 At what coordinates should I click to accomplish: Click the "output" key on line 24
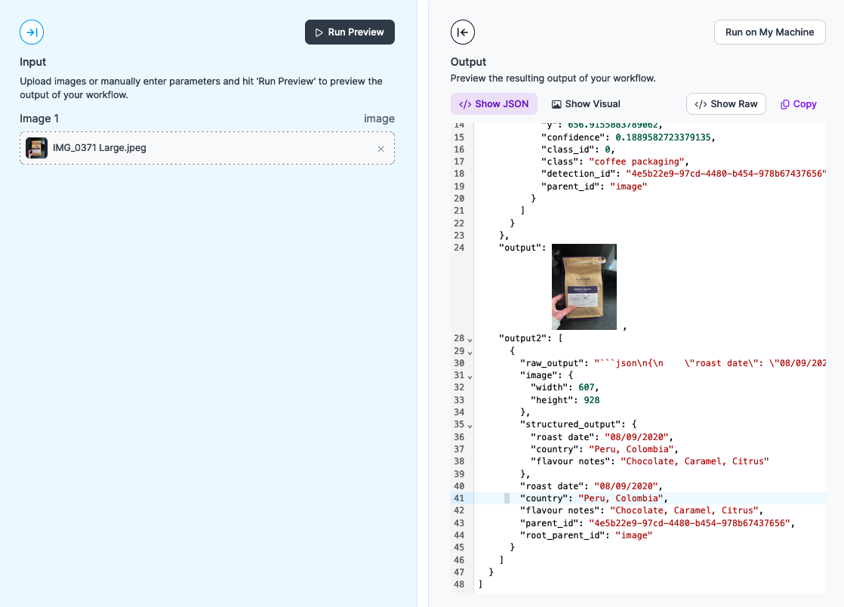(519, 248)
